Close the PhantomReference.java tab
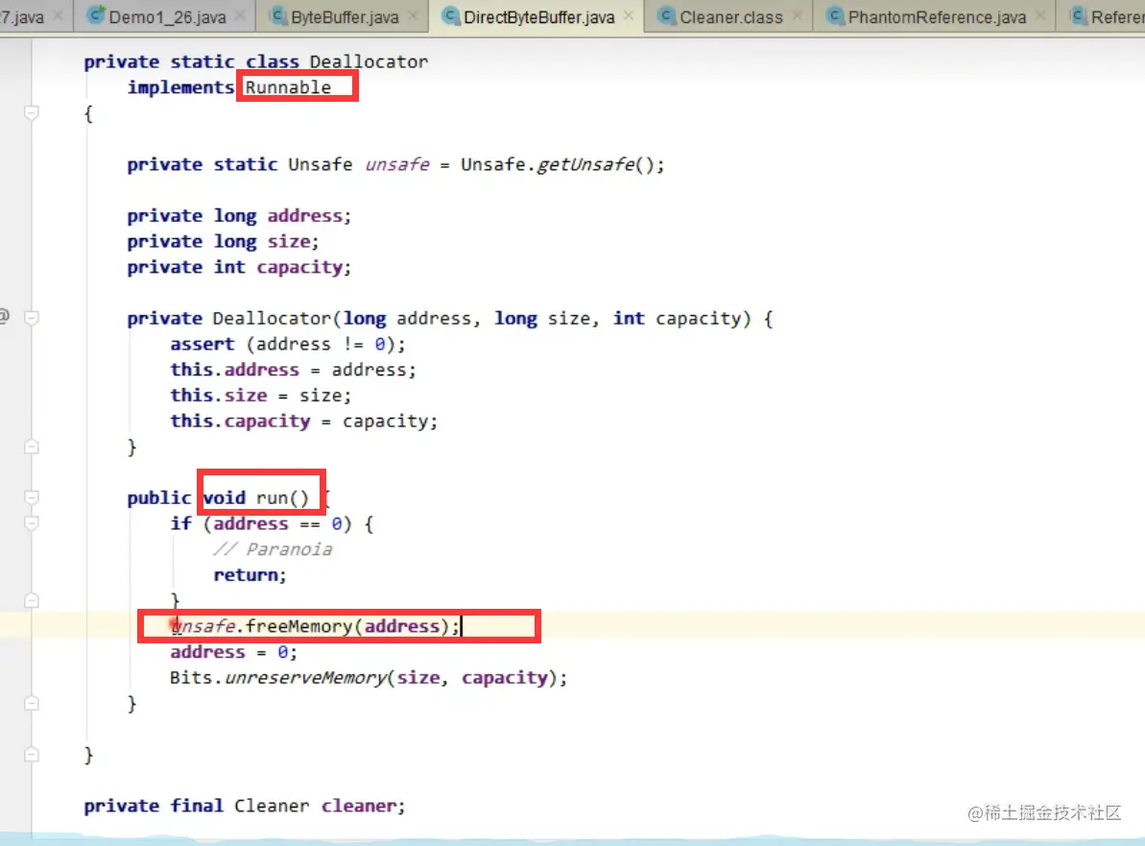This screenshot has width=1145, height=846. pyautogui.click(x=1040, y=15)
